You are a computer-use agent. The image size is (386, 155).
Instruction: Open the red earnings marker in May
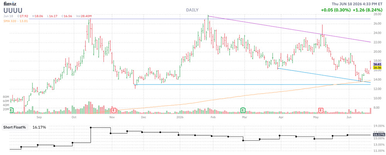321,110
